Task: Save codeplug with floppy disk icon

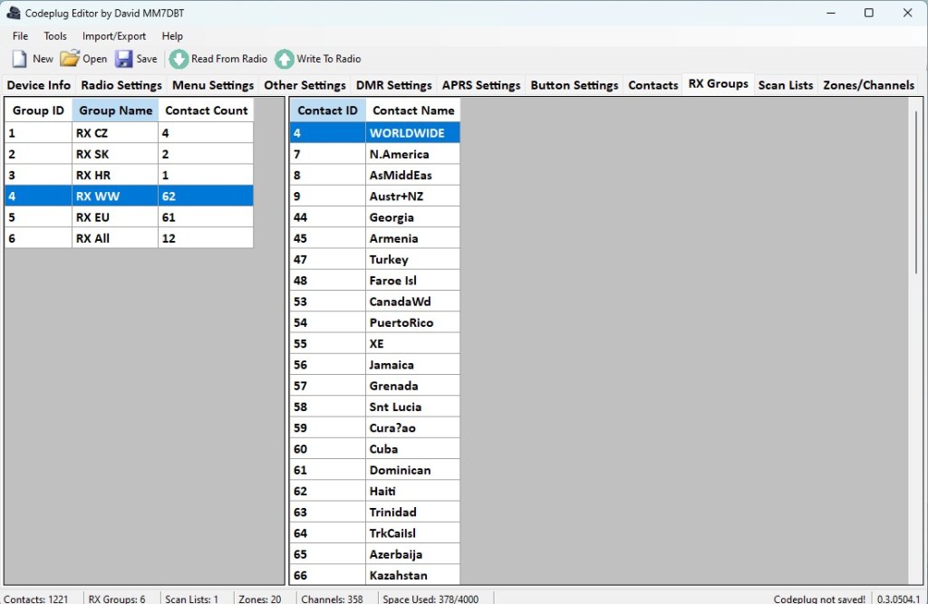Action: tap(124, 59)
